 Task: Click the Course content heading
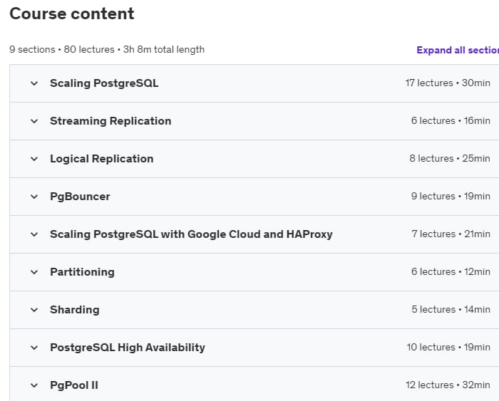point(72,14)
